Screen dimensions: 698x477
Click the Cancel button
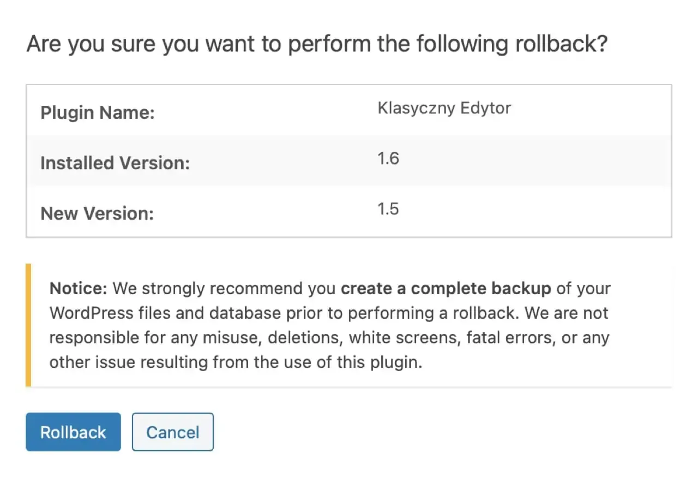click(x=172, y=432)
